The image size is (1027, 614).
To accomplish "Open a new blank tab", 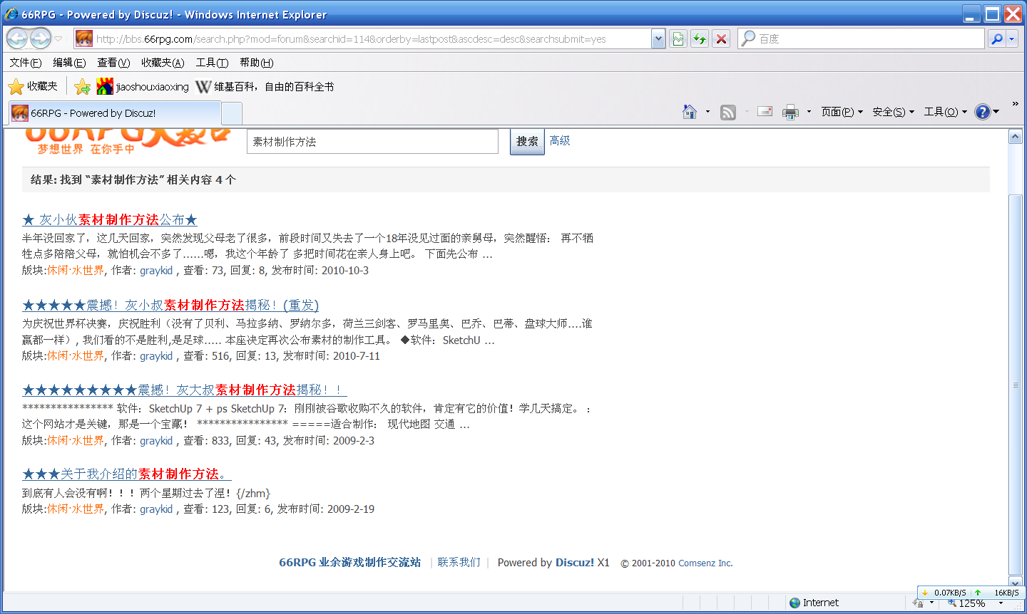I will click(232, 113).
